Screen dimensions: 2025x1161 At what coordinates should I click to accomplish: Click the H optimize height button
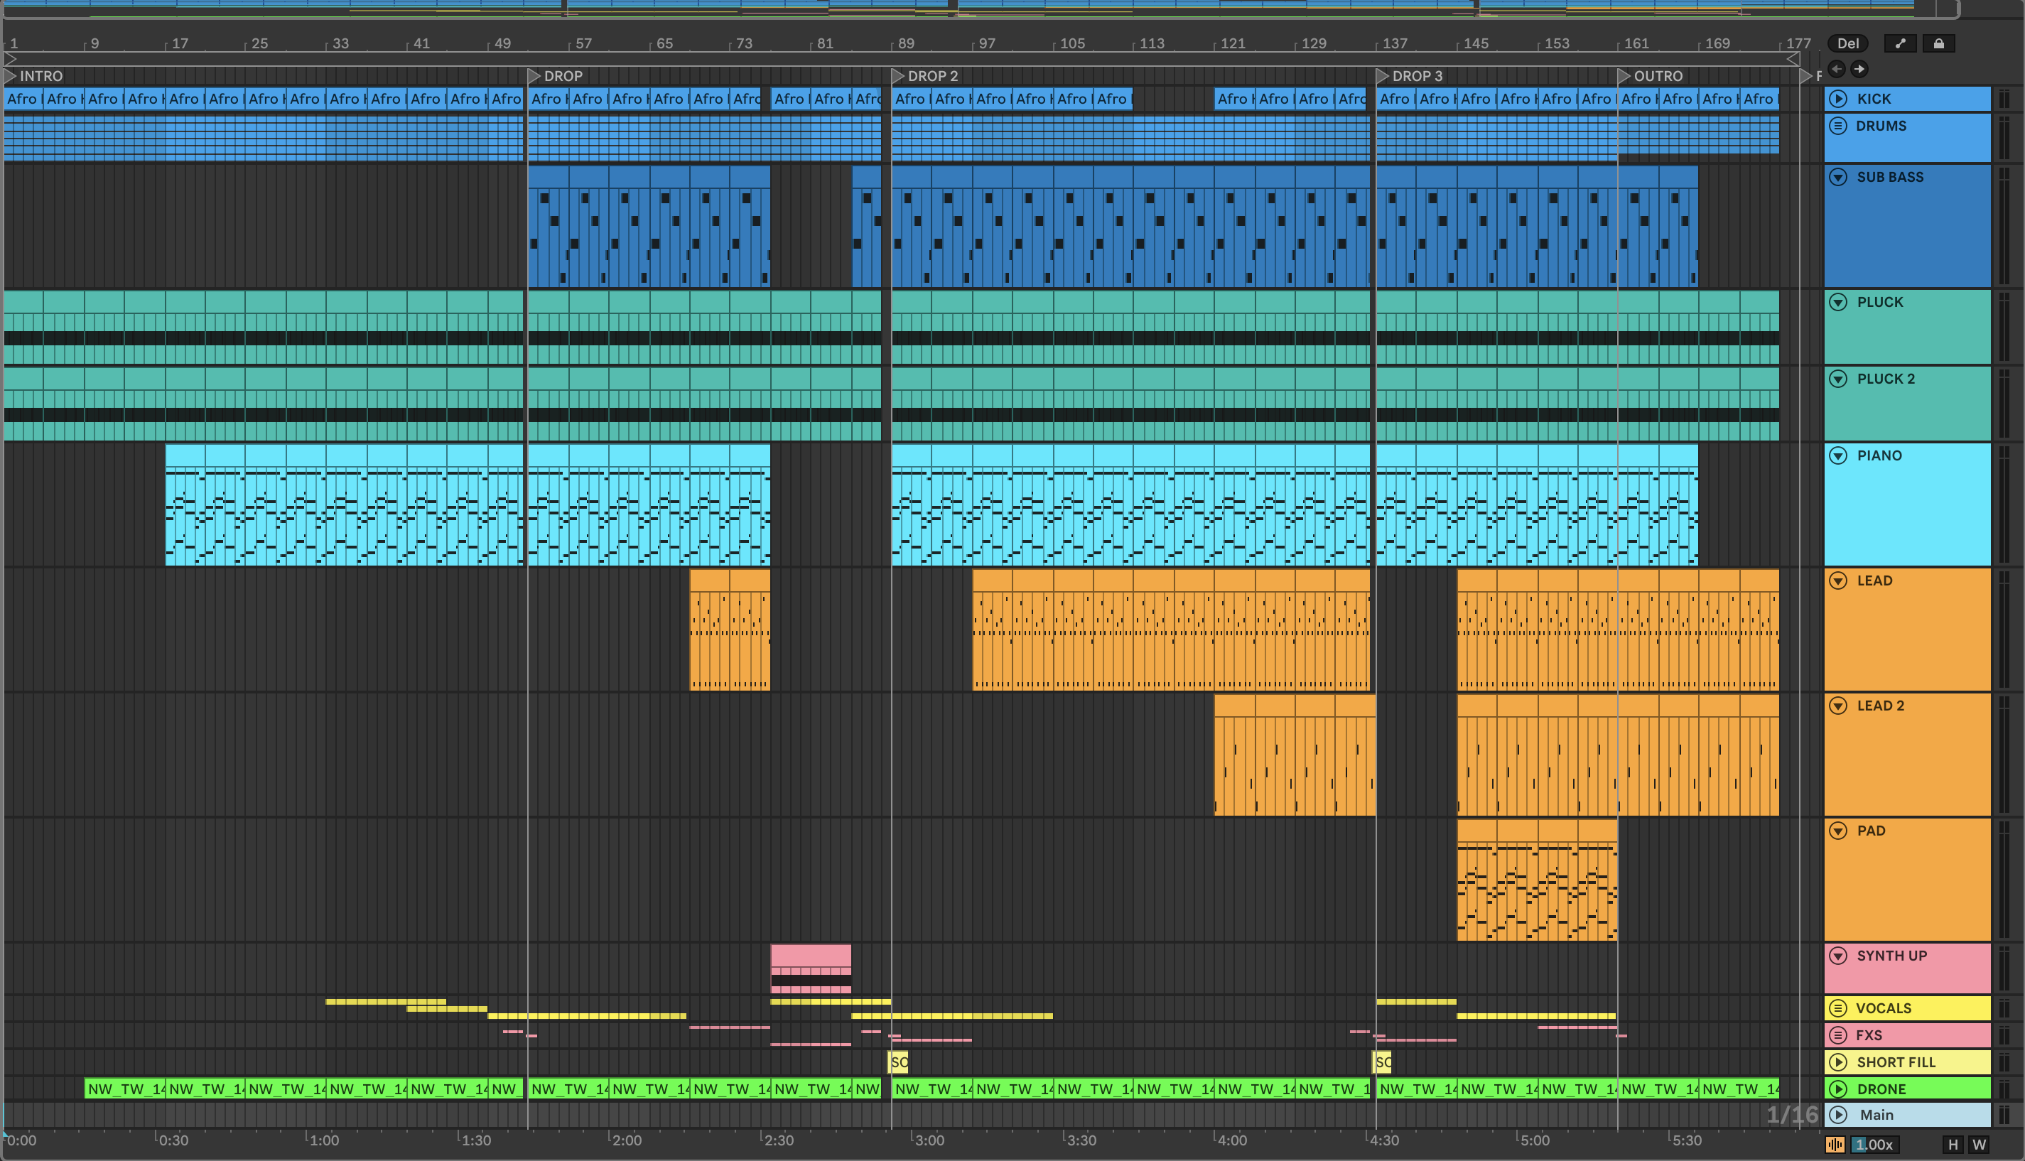pyautogui.click(x=1953, y=1144)
